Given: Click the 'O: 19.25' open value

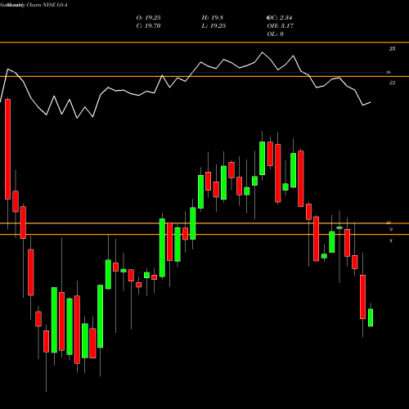Looking at the screenshot, I should click(148, 18).
